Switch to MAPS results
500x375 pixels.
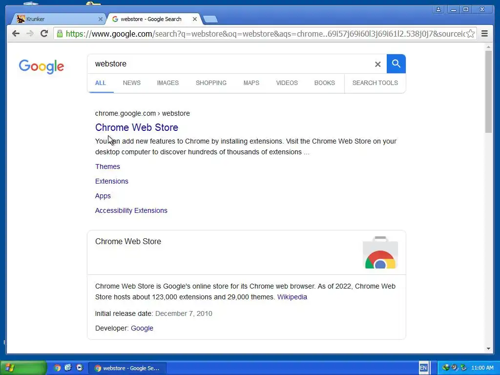click(x=251, y=83)
